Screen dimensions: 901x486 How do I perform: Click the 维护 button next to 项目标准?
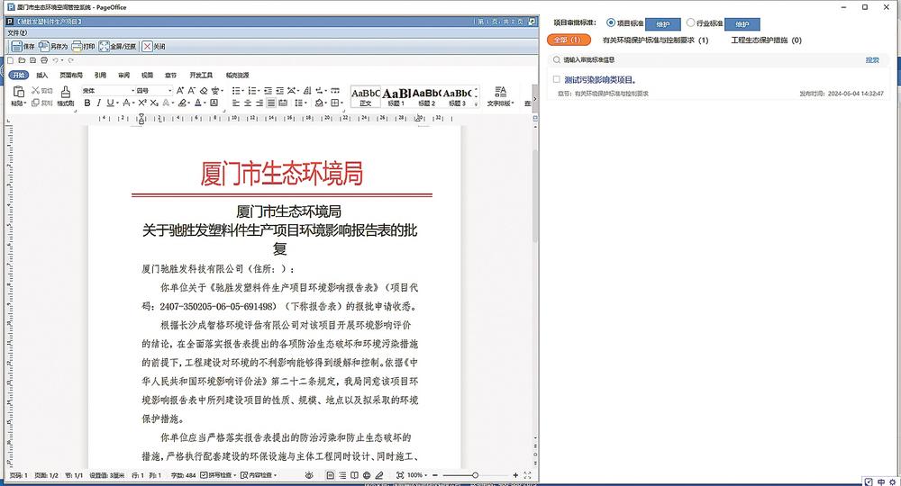click(662, 23)
